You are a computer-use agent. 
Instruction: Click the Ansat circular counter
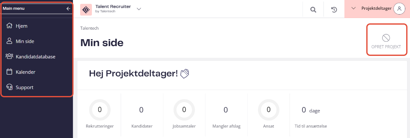(269, 110)
